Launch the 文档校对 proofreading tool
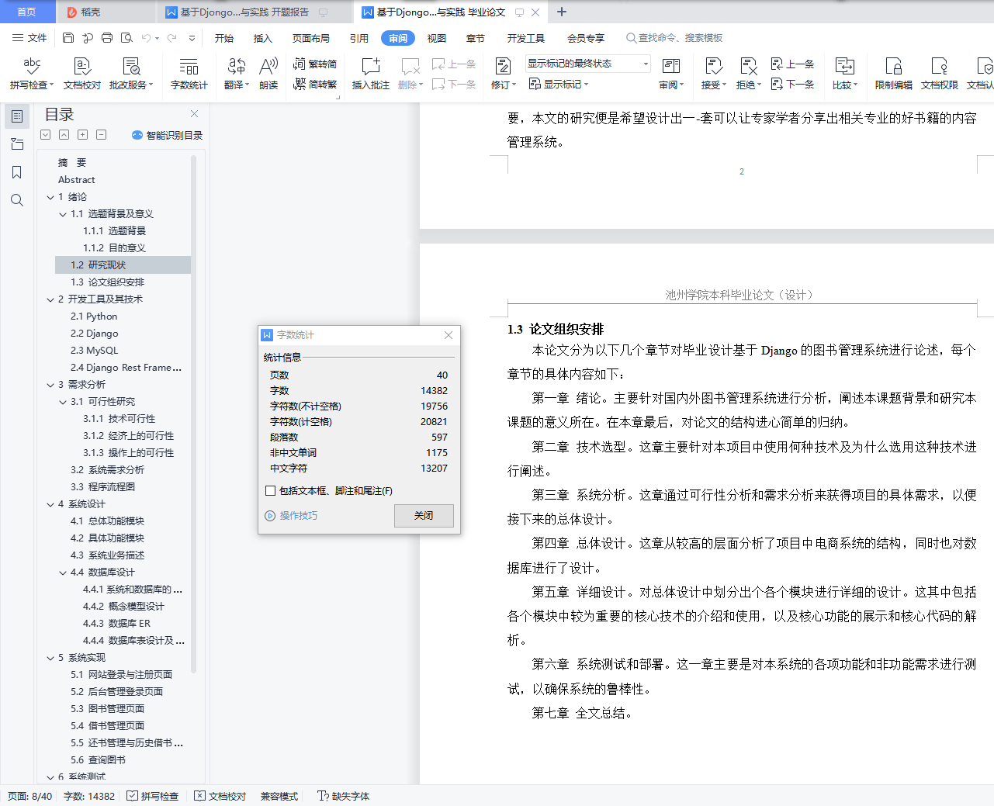Image resolution: width=994 pixels, height=806 pixels. coord(82,74)
